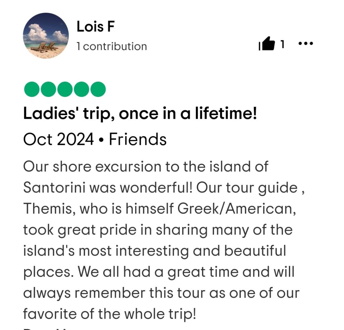Click the helpful vote count number
The width and height of the screenshot is (344, 330).
pyautogui.click(x=283, y=44)
